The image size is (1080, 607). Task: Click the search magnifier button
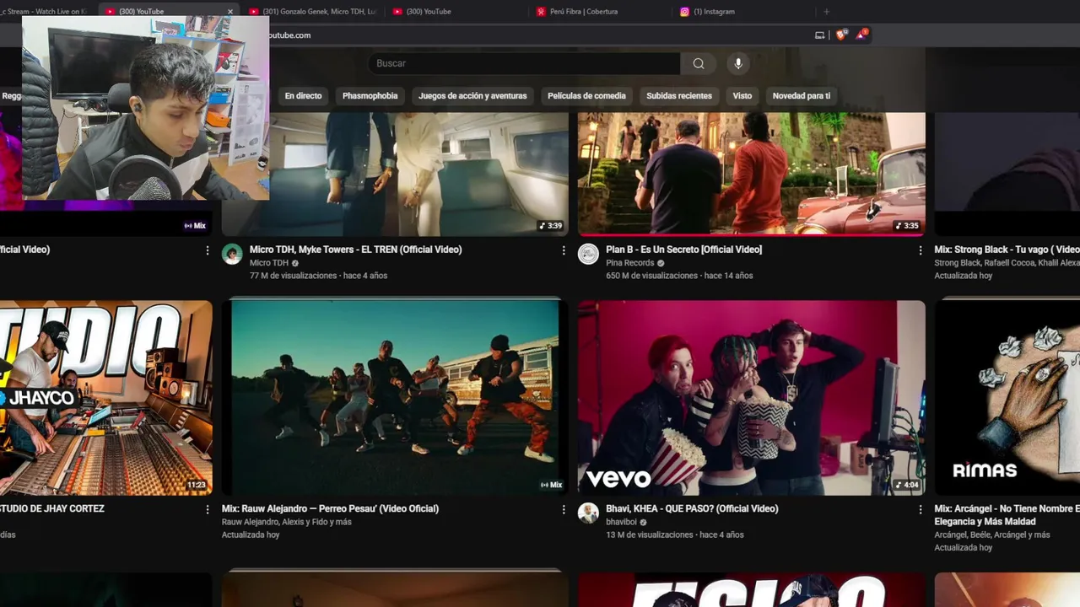tap(699, 63)
